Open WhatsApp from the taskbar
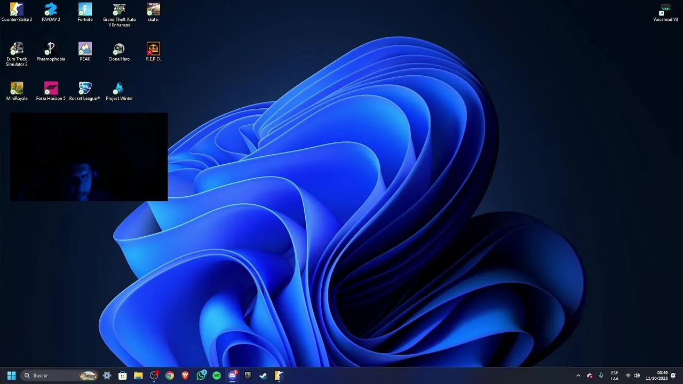This screenshot has width=683, height=384. [x=201, y=375]
